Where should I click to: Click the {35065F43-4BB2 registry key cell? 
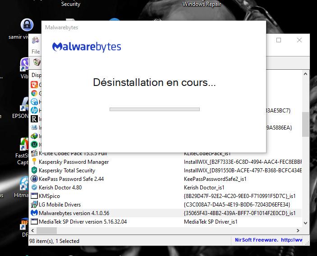pyautogui.click(x=239, y=213)
